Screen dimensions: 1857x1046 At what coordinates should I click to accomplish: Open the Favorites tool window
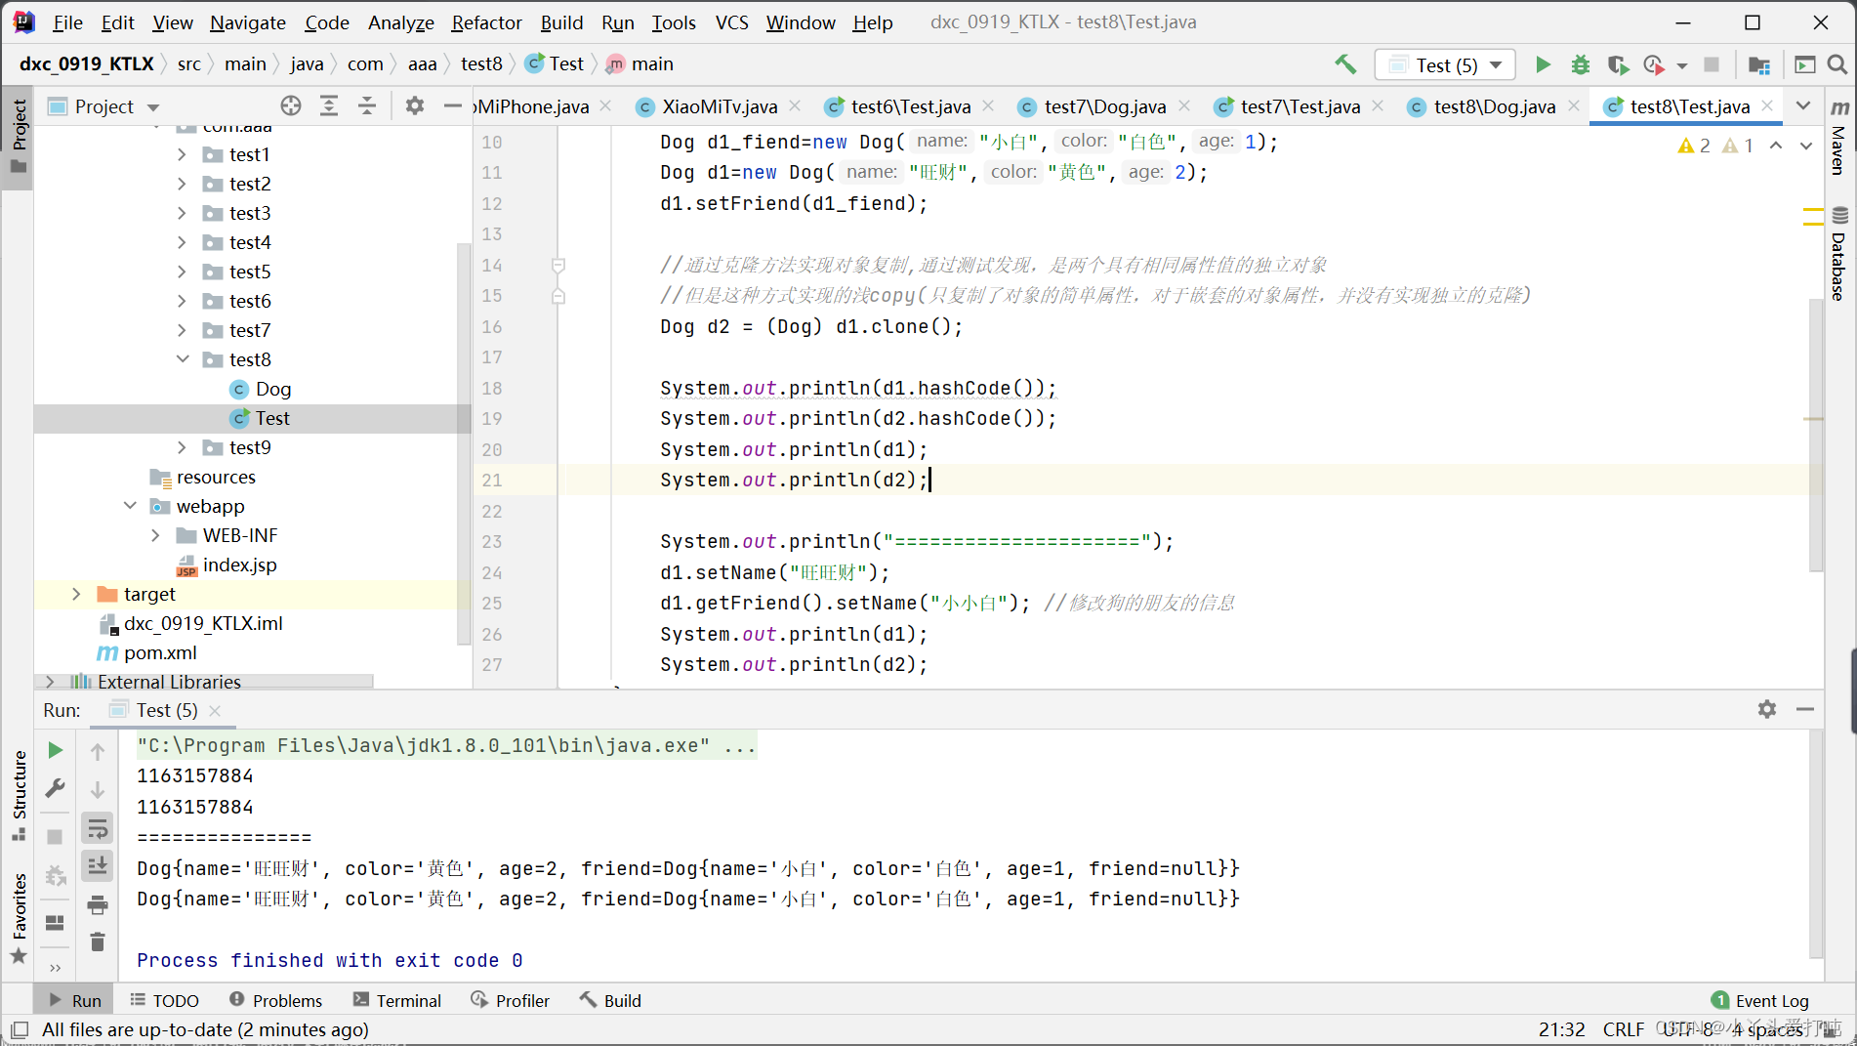click(x=19, y=918)
